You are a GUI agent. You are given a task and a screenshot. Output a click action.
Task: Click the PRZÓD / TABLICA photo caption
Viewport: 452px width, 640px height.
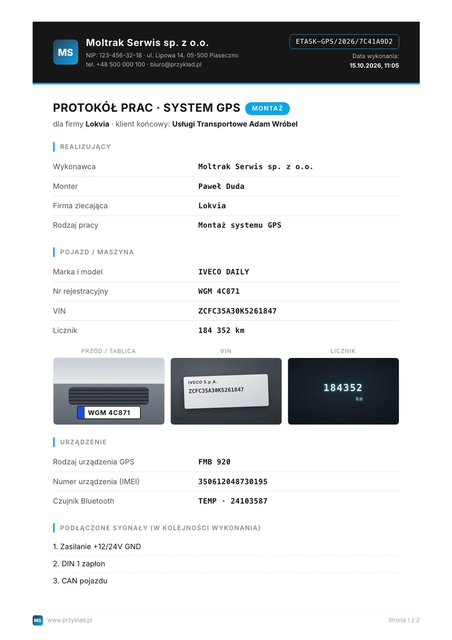pyautogui.click(x=108, y=351)
